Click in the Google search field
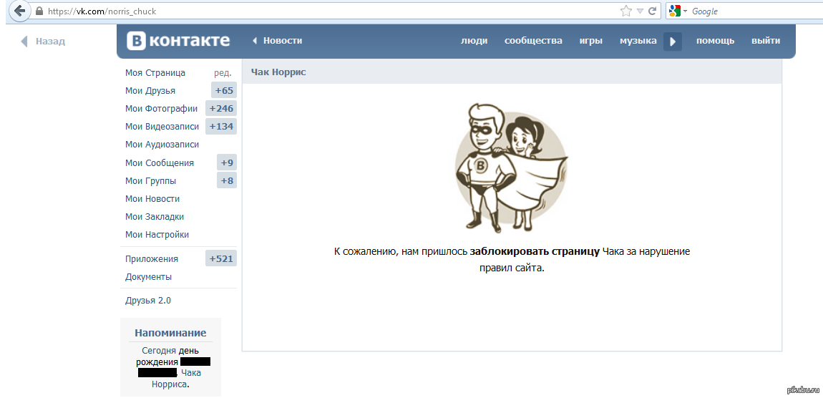 tap(751, 11)
